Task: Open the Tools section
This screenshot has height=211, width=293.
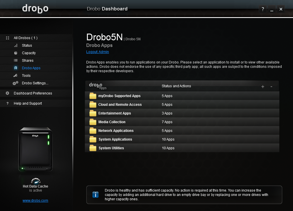Action: (x=36, y=75)
